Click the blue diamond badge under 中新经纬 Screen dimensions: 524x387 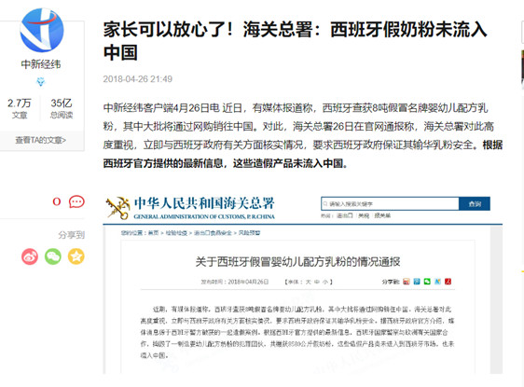pyautogui.click(x=41, y=81)
